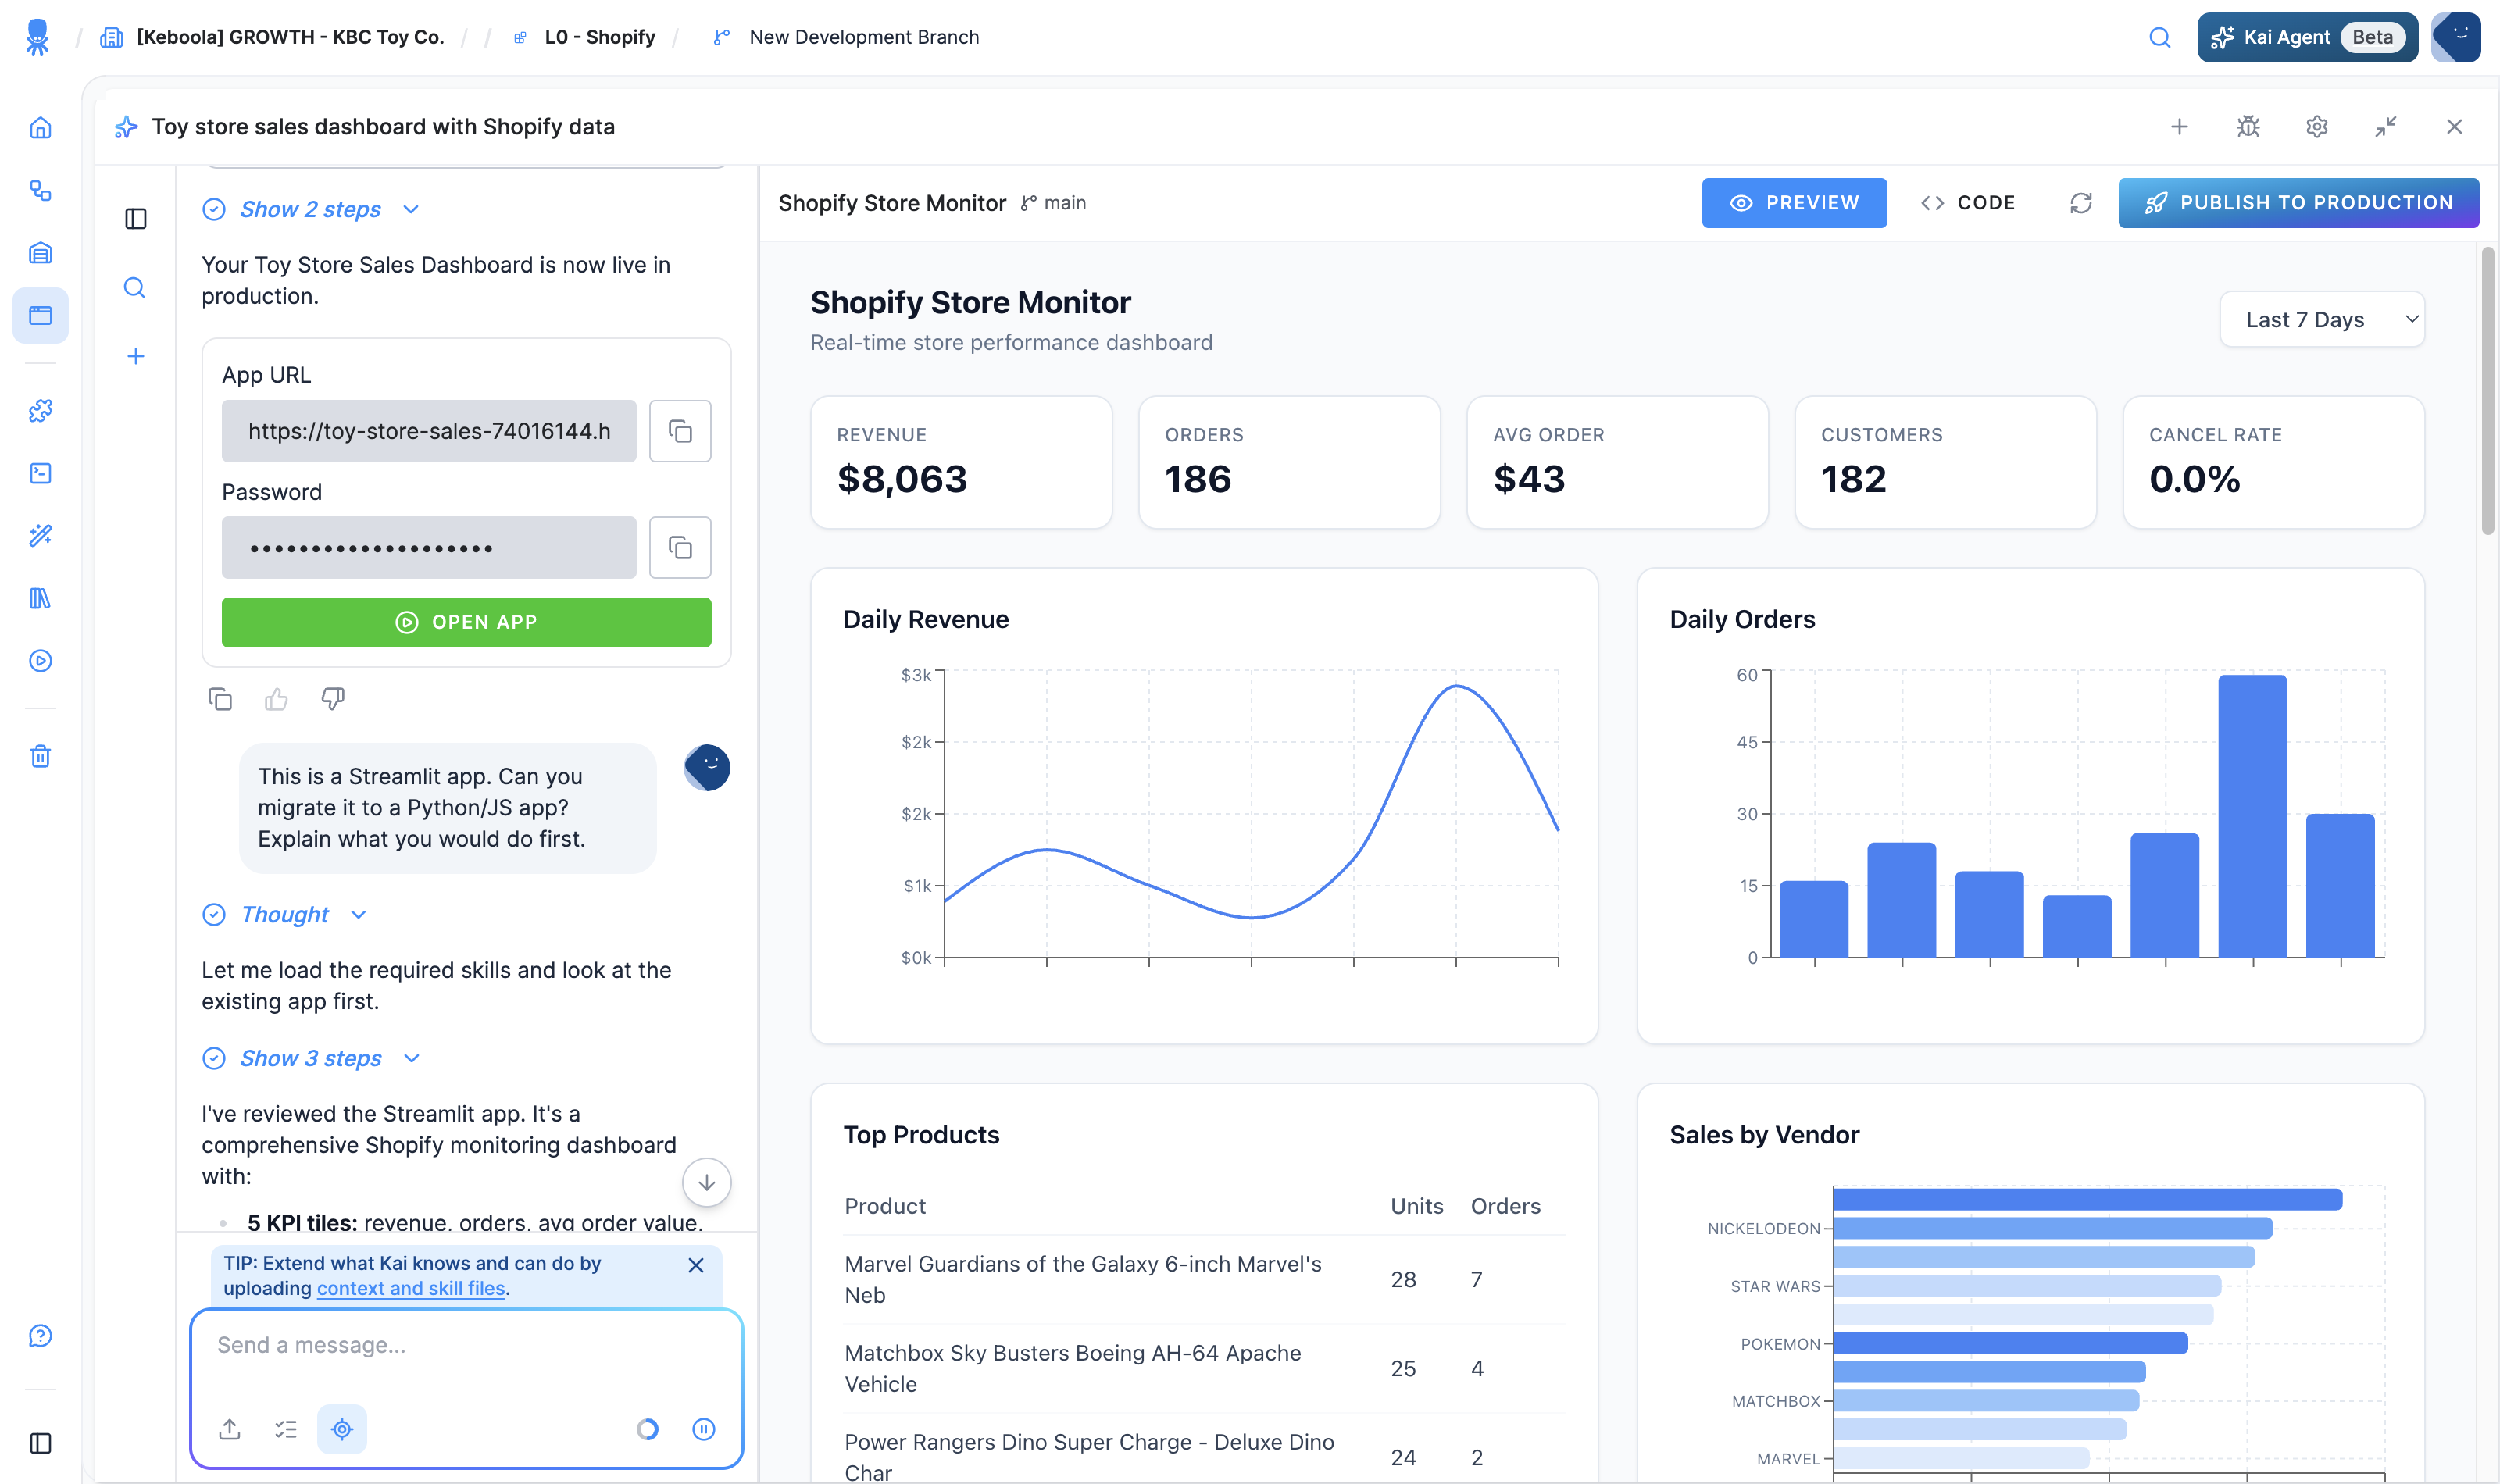Click the Revenue $8,063 KPI card
The width and height of the screenshot is (2500, 1484).
click(961, 462)
